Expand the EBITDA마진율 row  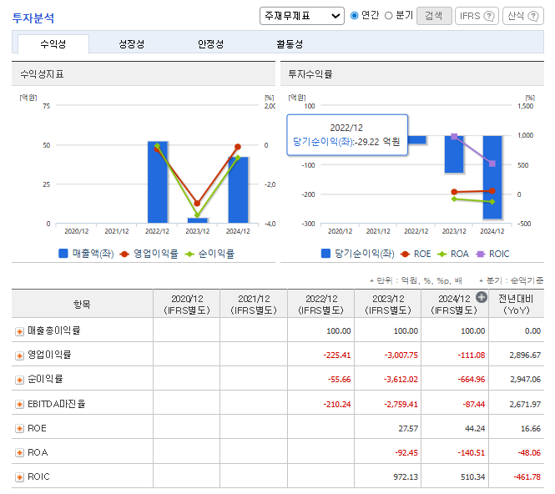click(x=19, y=404)
